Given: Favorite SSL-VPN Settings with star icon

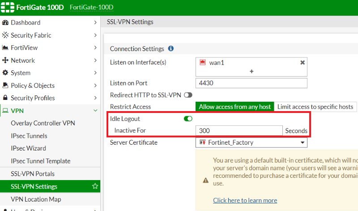Looking at the screenshot, I should coord(95,186).
